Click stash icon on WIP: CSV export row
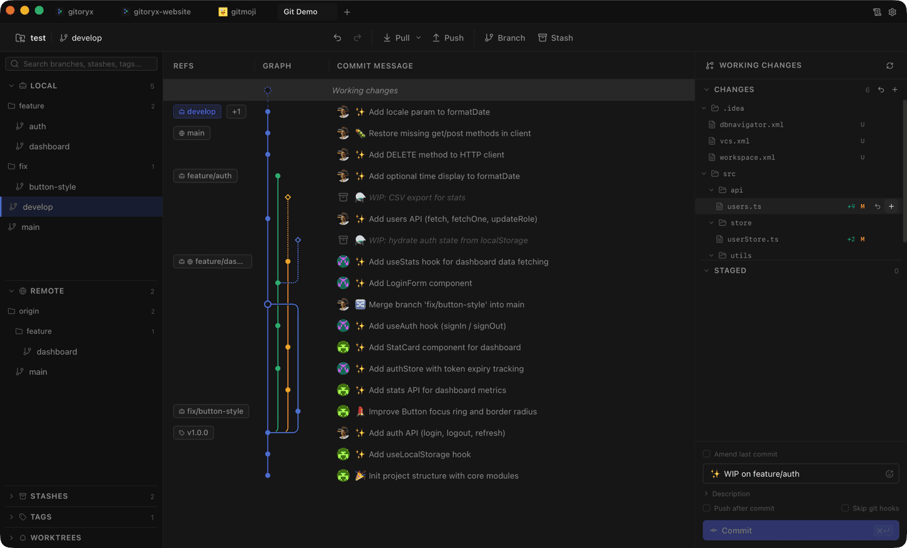907x548 pixels. [343, 197]
